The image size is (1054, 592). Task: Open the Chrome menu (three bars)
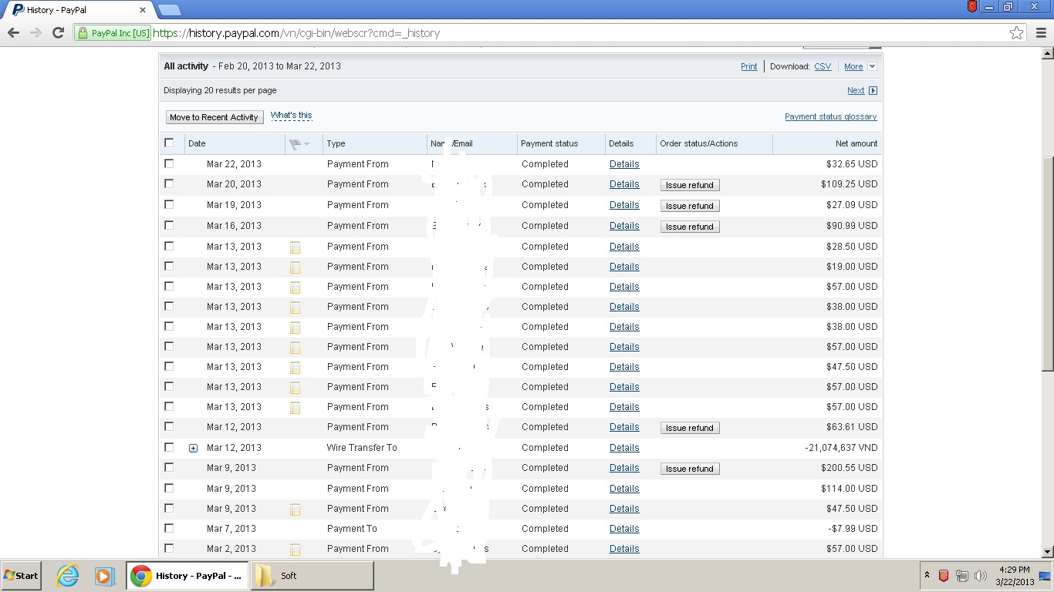click(x=1041, y=33)
